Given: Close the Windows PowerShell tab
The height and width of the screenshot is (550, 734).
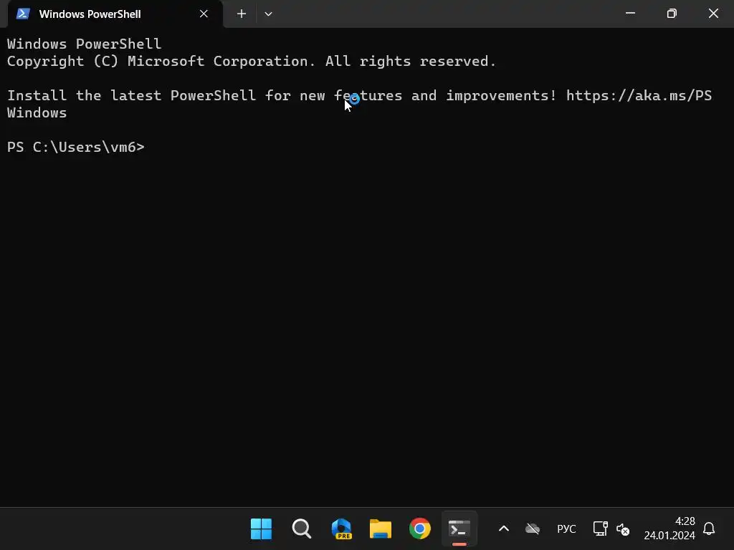Looking at the screenshot, I should (204, 14).
